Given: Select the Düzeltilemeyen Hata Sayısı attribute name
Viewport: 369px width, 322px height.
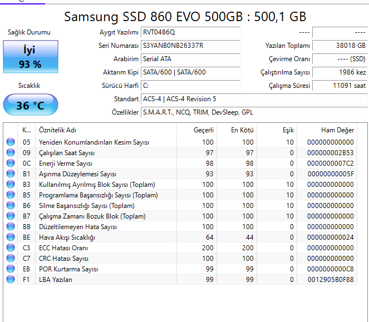Looking at the screenshot, I should pos(78,227).
